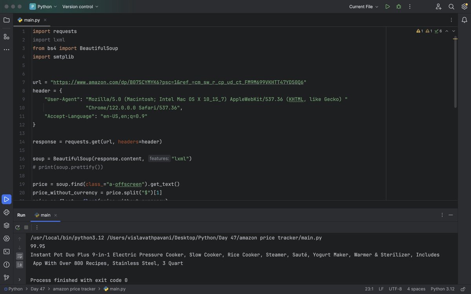Go to previous highlighted error arrow
Image resolution: width=471 pixels, height=294 pixels.
[x=447, y=31]
